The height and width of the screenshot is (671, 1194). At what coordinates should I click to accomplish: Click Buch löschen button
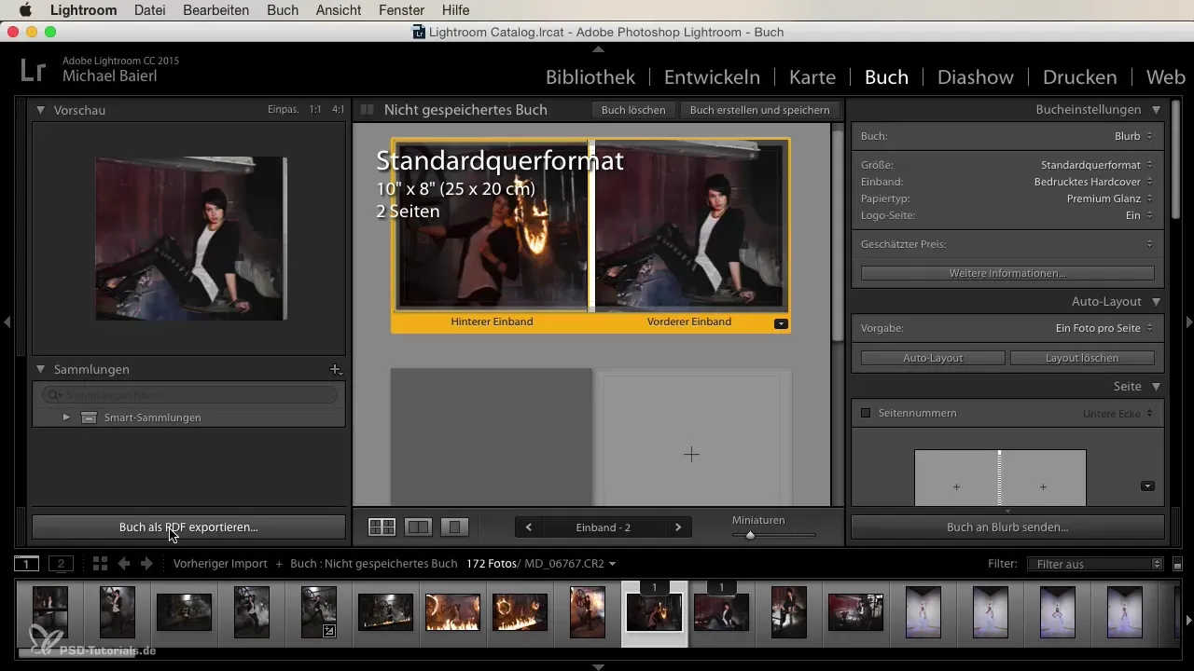(x=633, y=110)
